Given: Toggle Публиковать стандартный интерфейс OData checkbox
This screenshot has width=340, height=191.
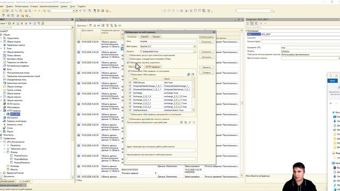Looking at the screenshot, I should point(128,59).
